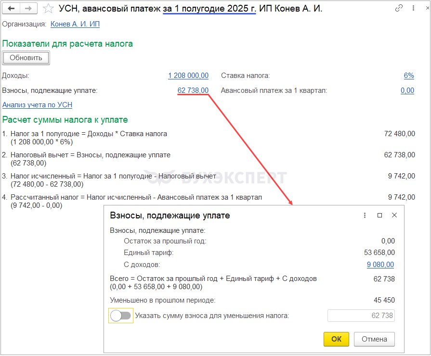Go back with the left arrow button
The width and height of the screenshot is (431, 356).
(11, 9)
